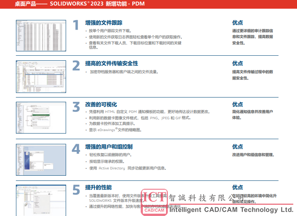Click the large number 2

pos(76,66)
